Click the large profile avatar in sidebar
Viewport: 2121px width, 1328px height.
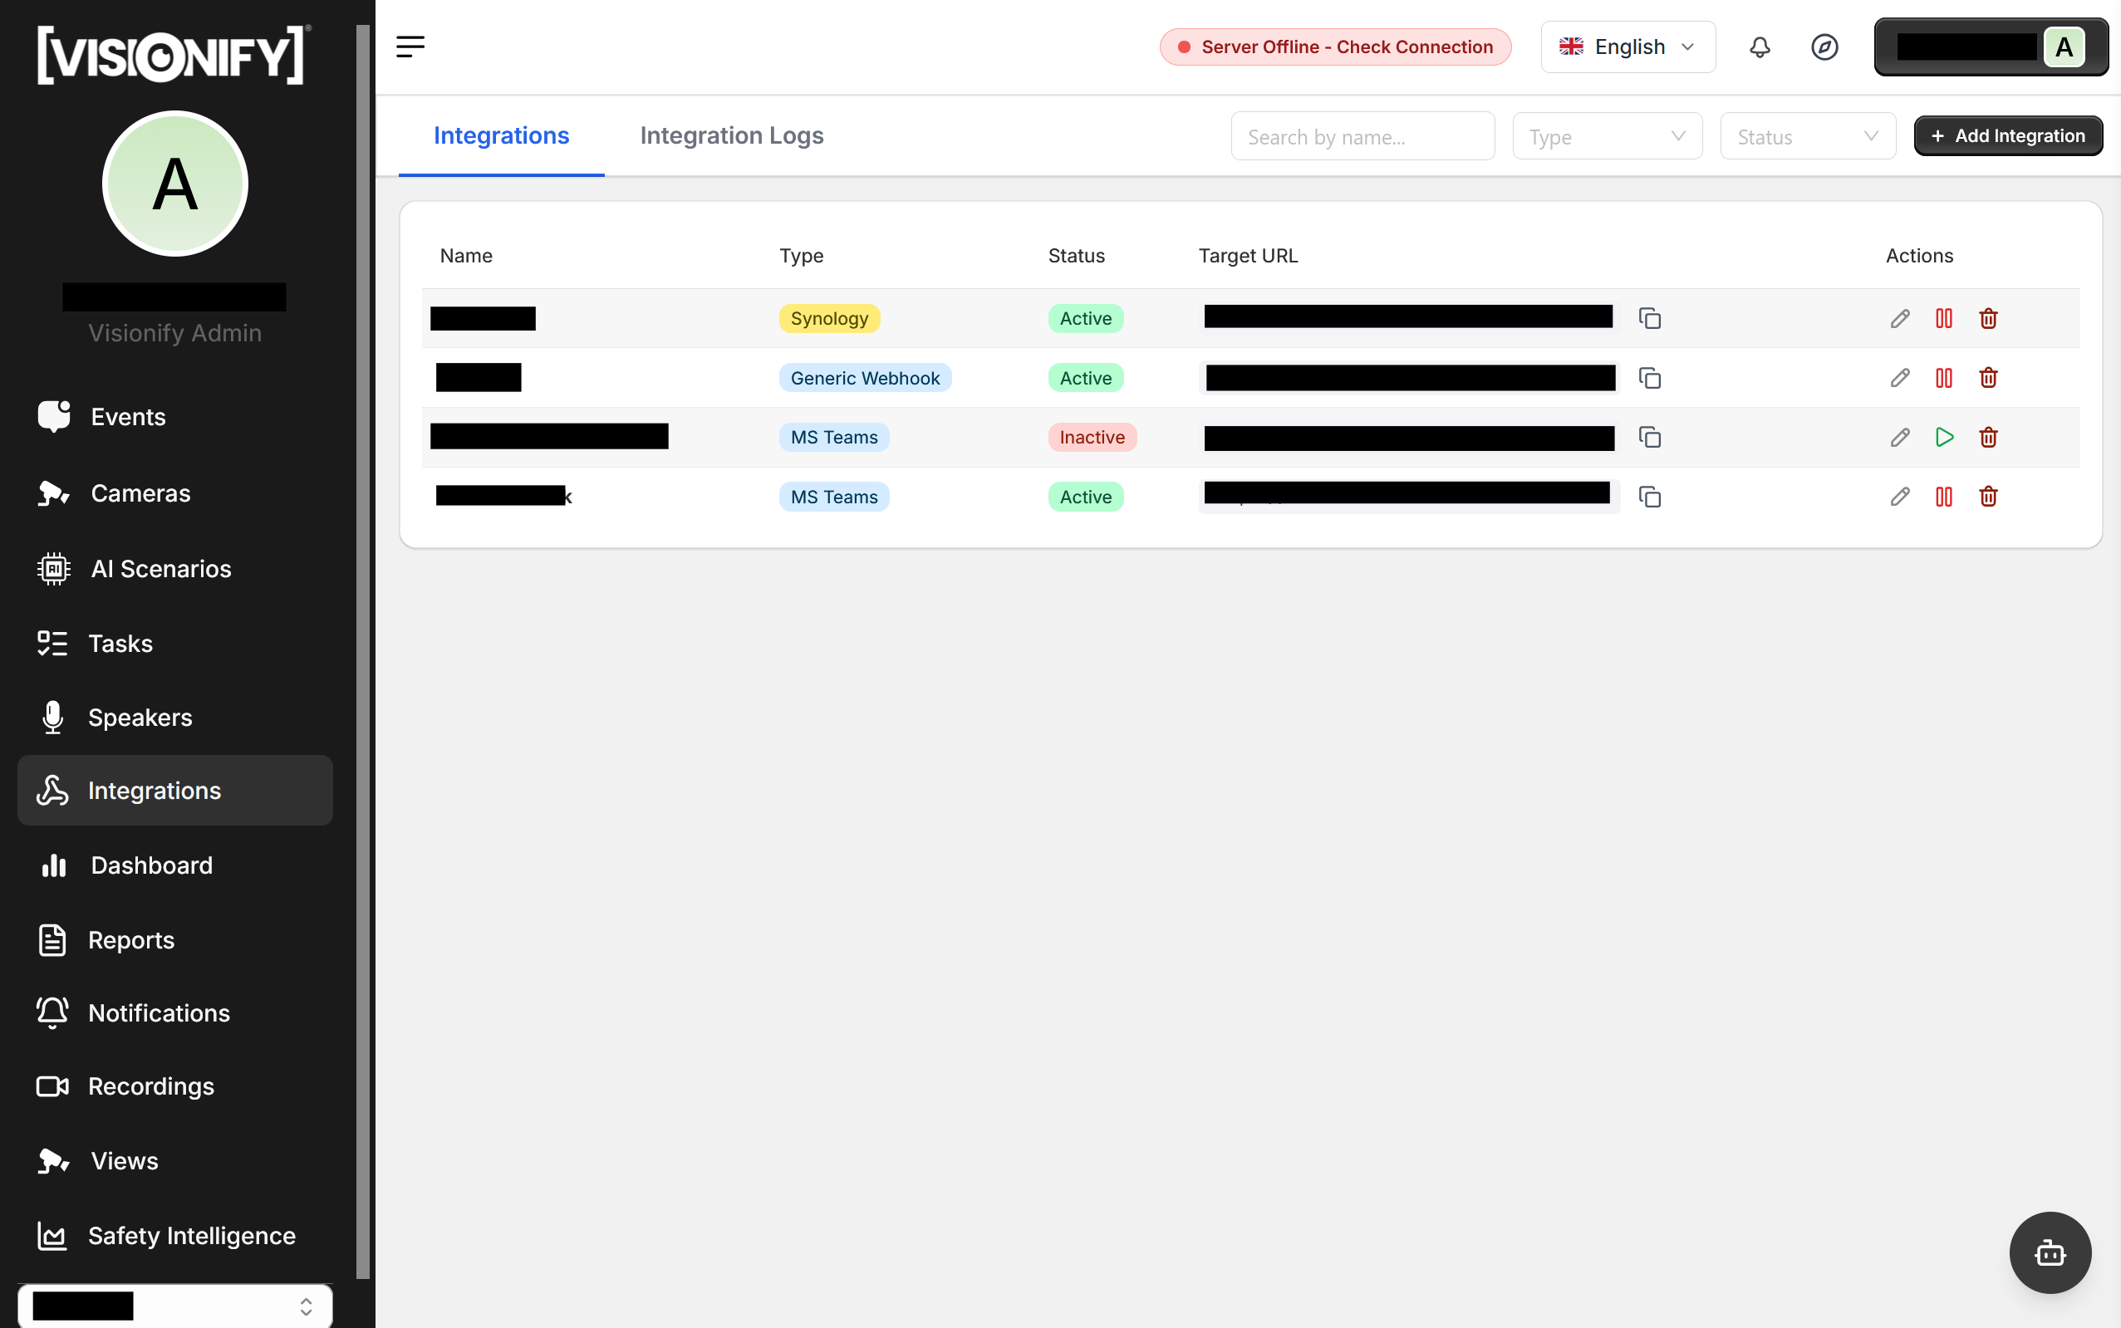click(x=174, y=184)
